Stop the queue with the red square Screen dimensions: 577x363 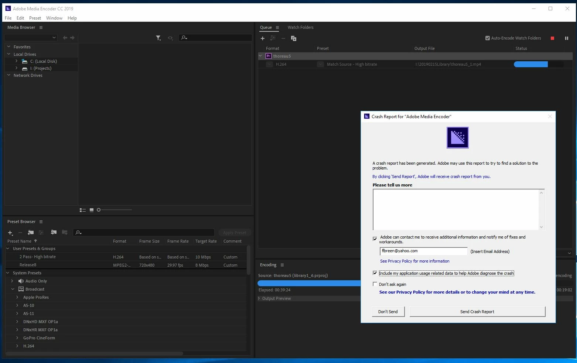[552, 38]
